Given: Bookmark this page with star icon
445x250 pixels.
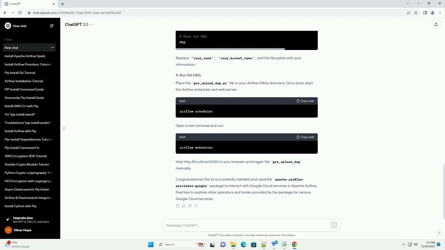Looking at the screenshot, I should (416, 13).
